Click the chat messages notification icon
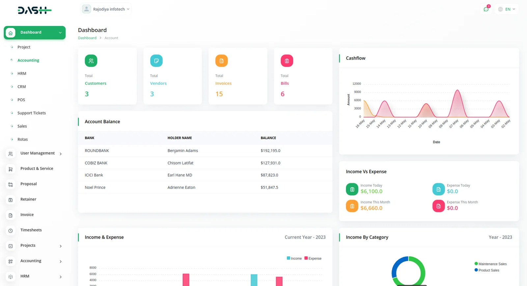Viewport: 527px width, 286px height. point(486,9)
